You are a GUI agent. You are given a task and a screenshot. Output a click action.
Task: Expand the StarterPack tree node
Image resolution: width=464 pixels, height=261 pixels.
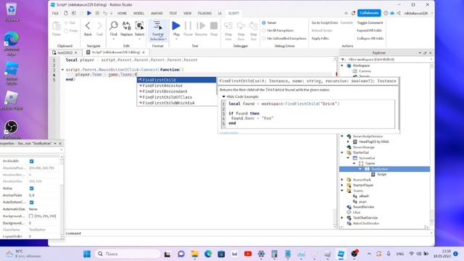pos(342,180)
